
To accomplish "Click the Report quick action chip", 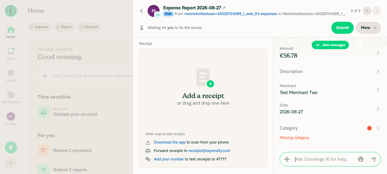I will (64, 27).
